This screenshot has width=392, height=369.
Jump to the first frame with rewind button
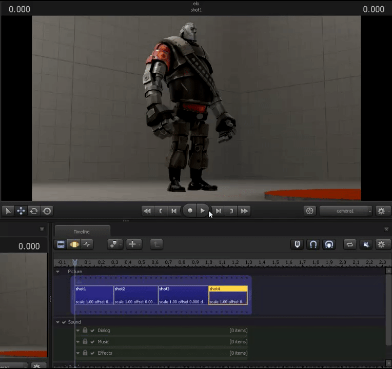[x=147, y=211]
